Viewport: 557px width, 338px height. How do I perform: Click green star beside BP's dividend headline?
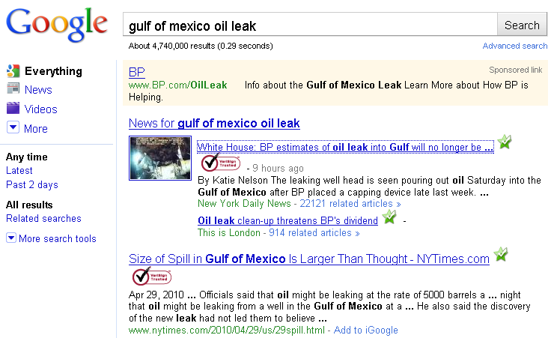point(389,217)
